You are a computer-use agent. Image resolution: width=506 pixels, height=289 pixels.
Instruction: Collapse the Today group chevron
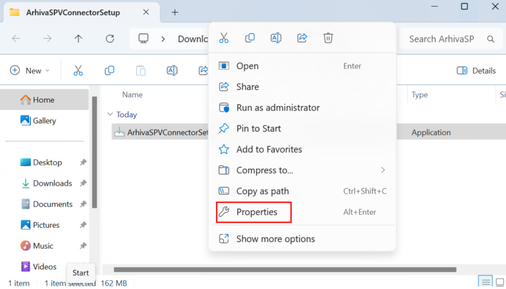click(x=110, y=115)
